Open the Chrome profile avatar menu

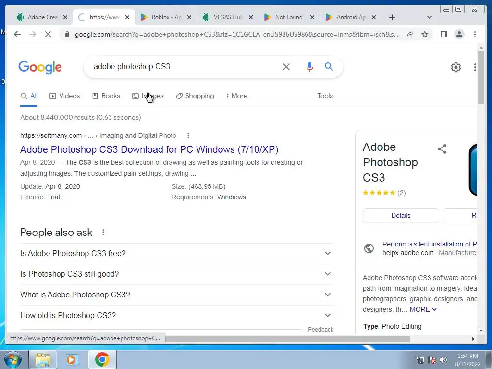tap(459, 34)
